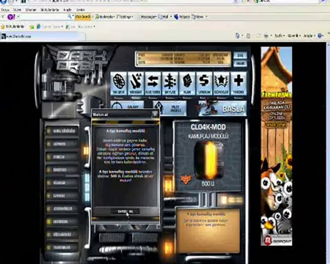The height and width of the screenshot is (264, 330).
Task: Click the BAŞLA start game button
Action: 222,109
